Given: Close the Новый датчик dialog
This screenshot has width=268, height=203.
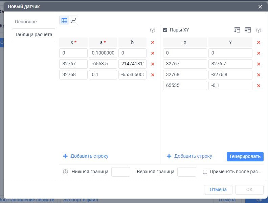Looking at the screenshot, I should (x=260, y=7).
